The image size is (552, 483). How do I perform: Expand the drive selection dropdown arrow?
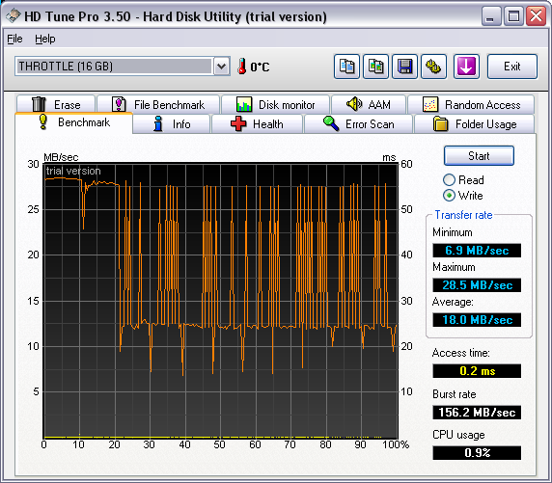coord(221,67)
